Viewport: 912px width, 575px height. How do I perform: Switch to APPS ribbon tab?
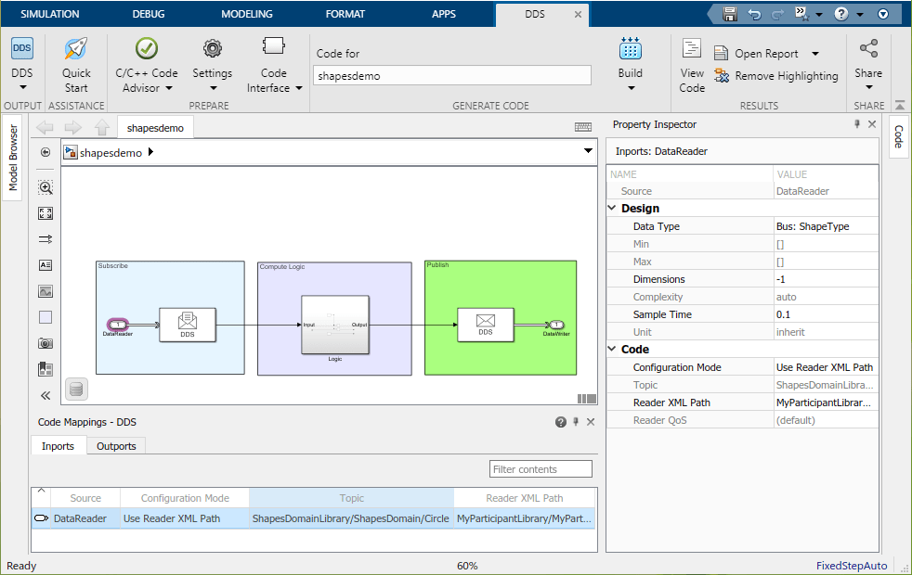click(x=444, y=14)
